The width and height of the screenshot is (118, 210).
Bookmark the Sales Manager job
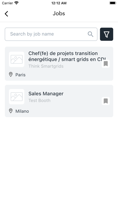(106, 101)
